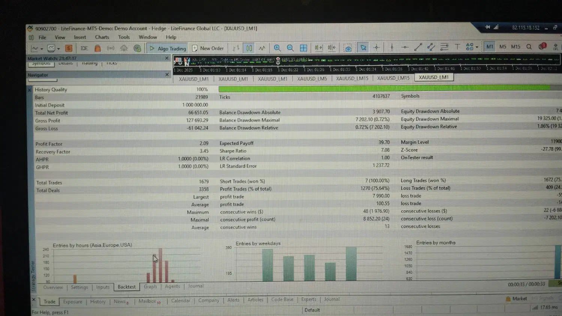
Task: Click the tile windows grid icon
Action: pyautogui.click(x=303, y=48)
